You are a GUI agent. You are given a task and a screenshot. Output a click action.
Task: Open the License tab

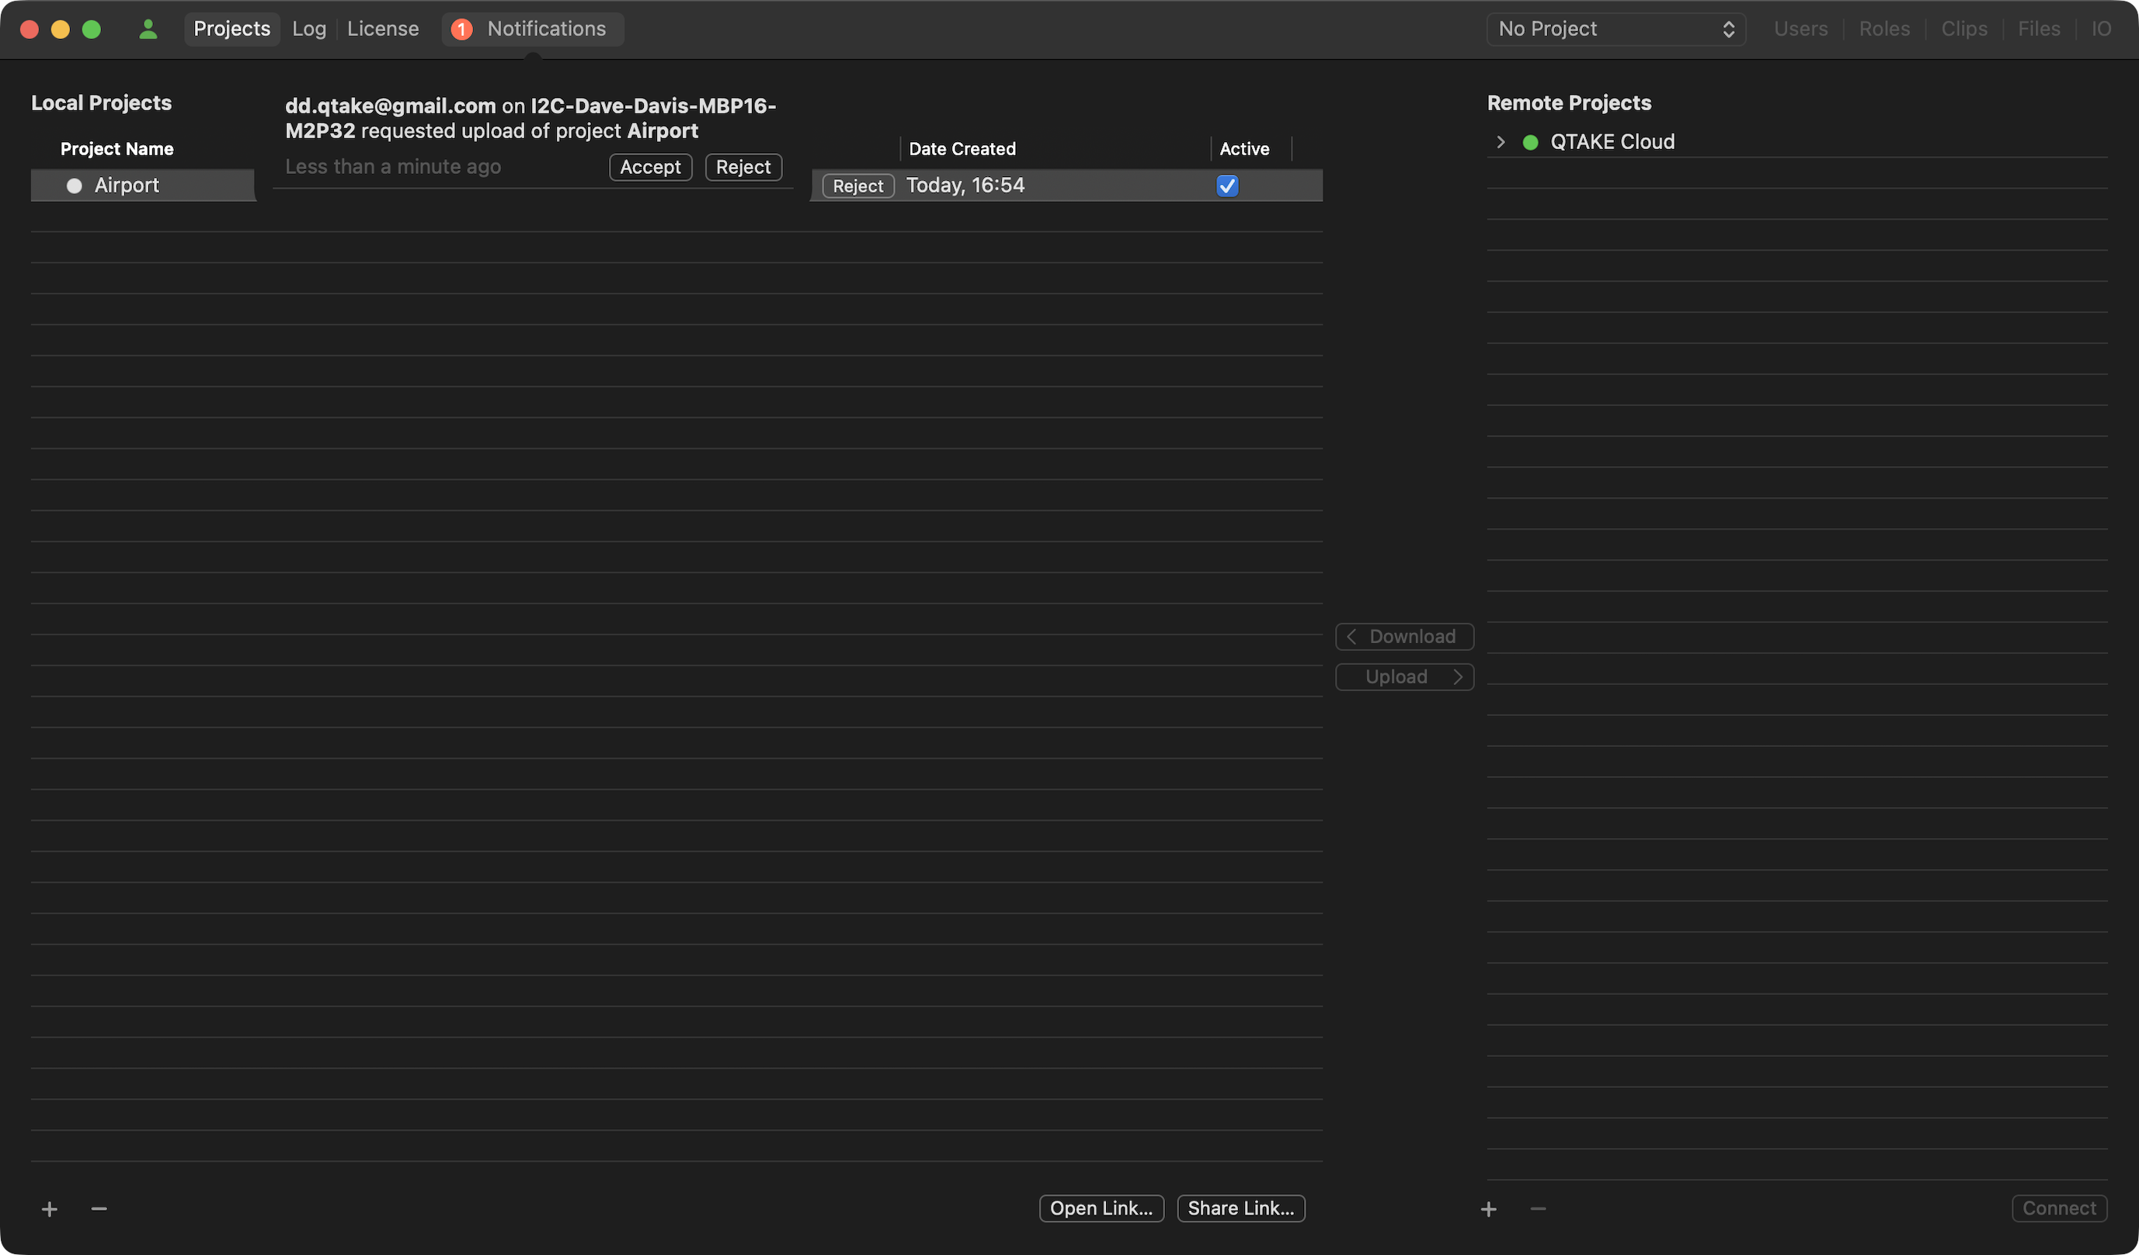coord(383,29)
